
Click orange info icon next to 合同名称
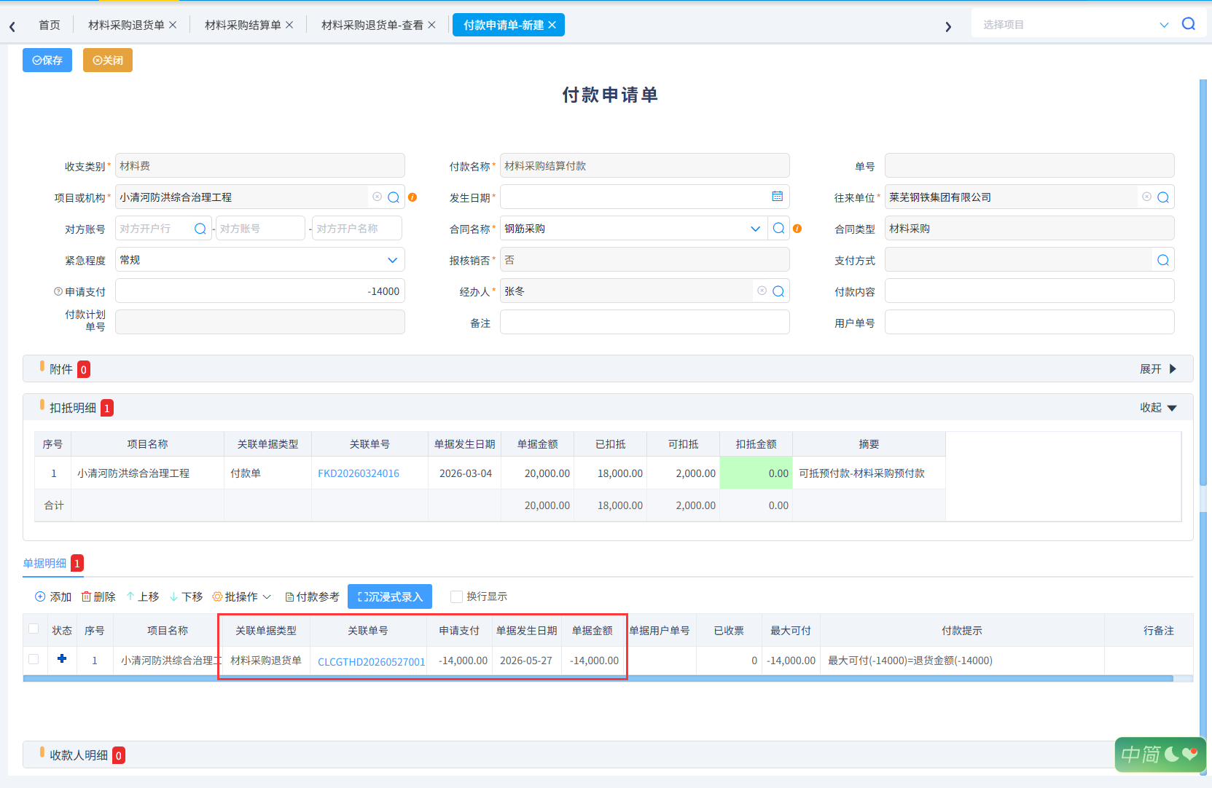pyautogui.click(x=797, y=229)
